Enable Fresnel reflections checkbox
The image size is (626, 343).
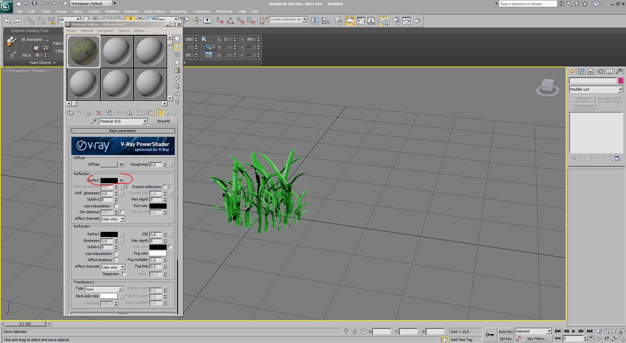point(165,187)
